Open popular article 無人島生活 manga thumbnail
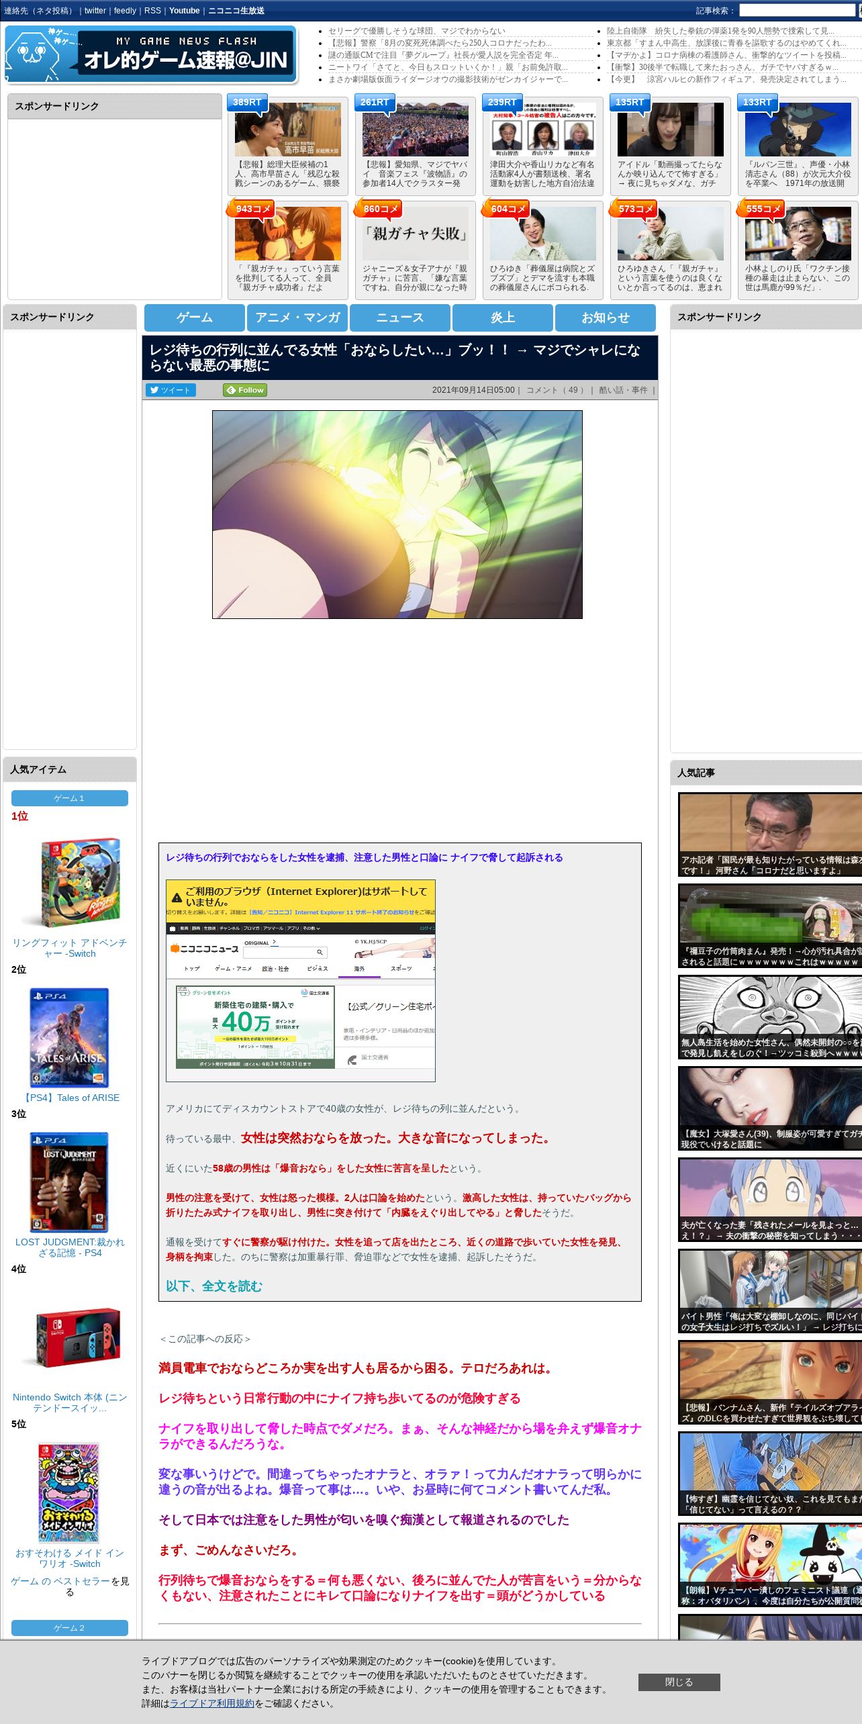Image resolution: width=862 pixels, height=1724 pixels. pos(770,1017)
